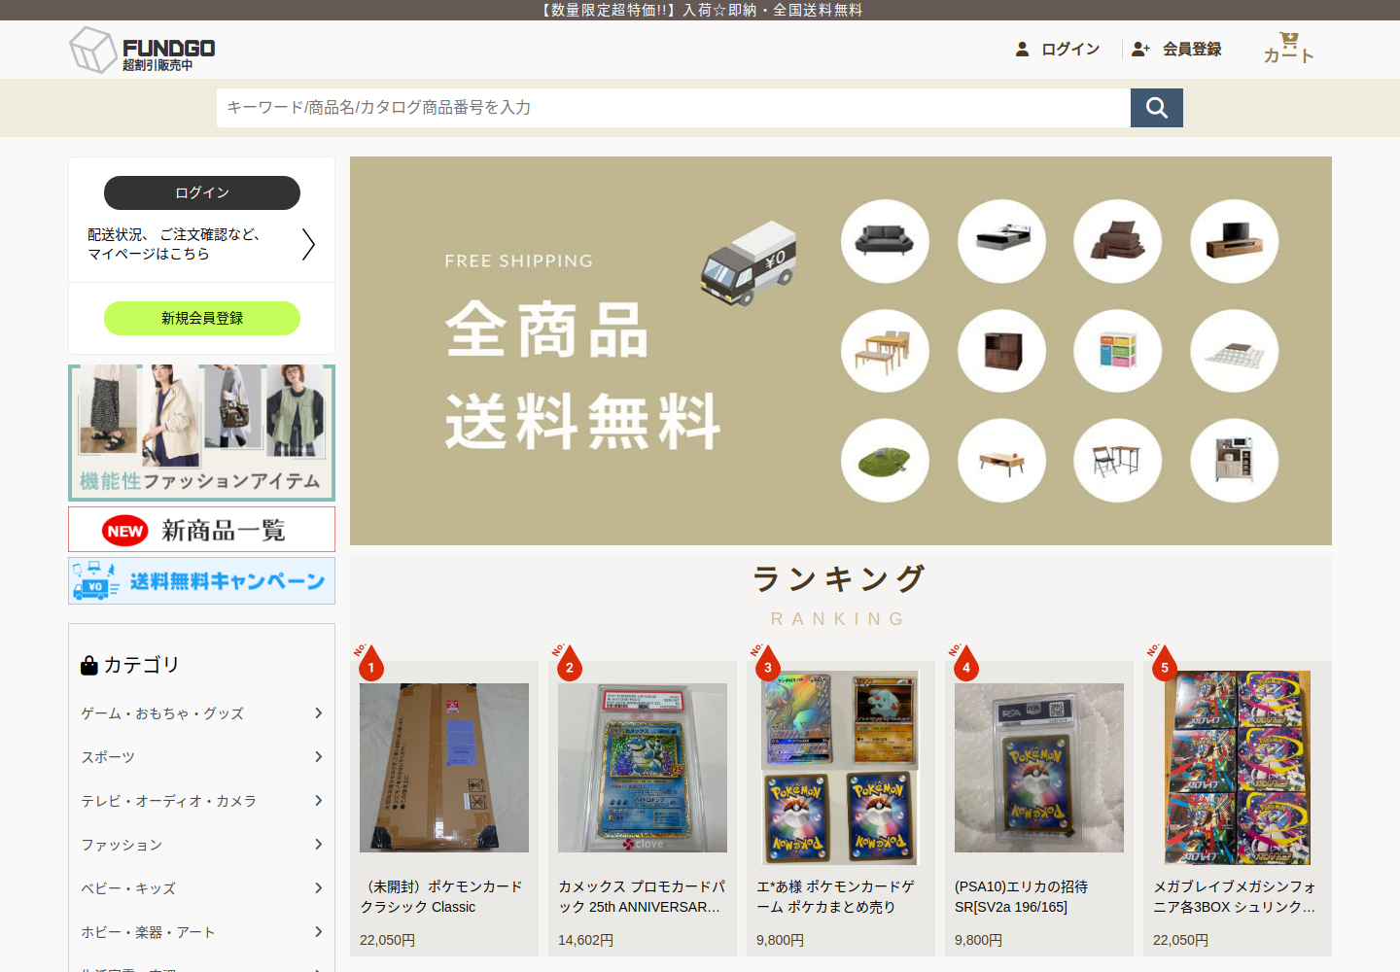
Task: Select the kotatsu futon circle icon
Action: click(1235, 351)
